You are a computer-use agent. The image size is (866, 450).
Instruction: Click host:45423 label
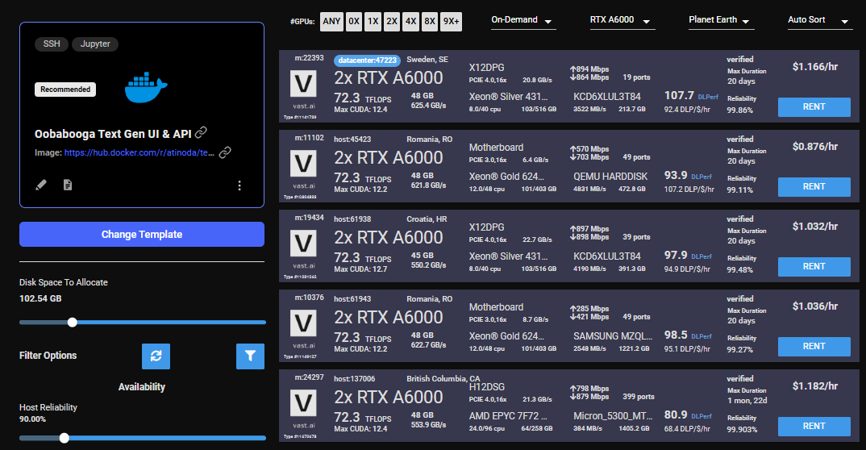pyautogui.click(x=352, y=140)
